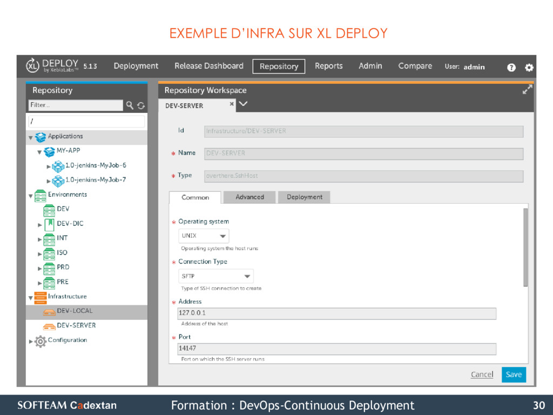This screenshot has width=553, height=415.
Task: Collapse the Infrastructure tree node
Action: pos(31,298)
